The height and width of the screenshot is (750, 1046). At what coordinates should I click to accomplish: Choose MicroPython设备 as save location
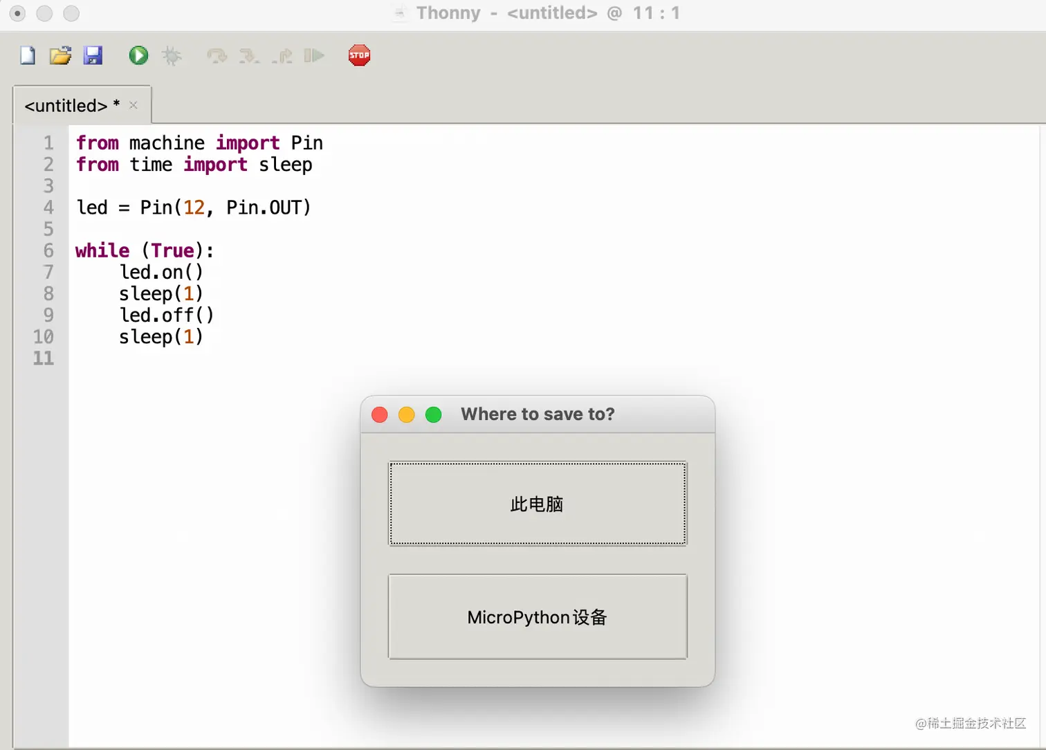tap(538, 616)
